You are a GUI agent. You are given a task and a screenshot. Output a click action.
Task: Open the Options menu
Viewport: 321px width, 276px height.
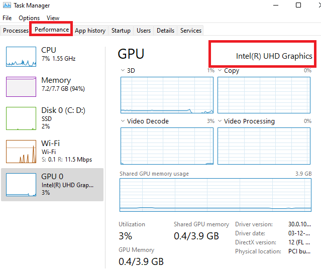tap(29, 18)
